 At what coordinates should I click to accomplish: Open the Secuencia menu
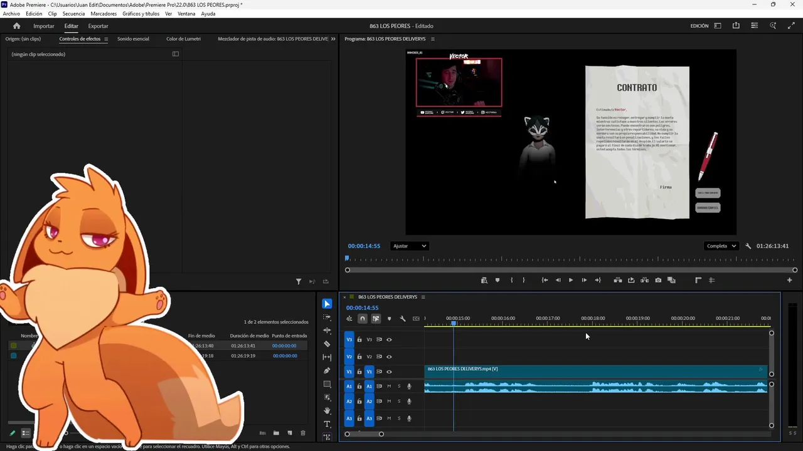point(73,14)
